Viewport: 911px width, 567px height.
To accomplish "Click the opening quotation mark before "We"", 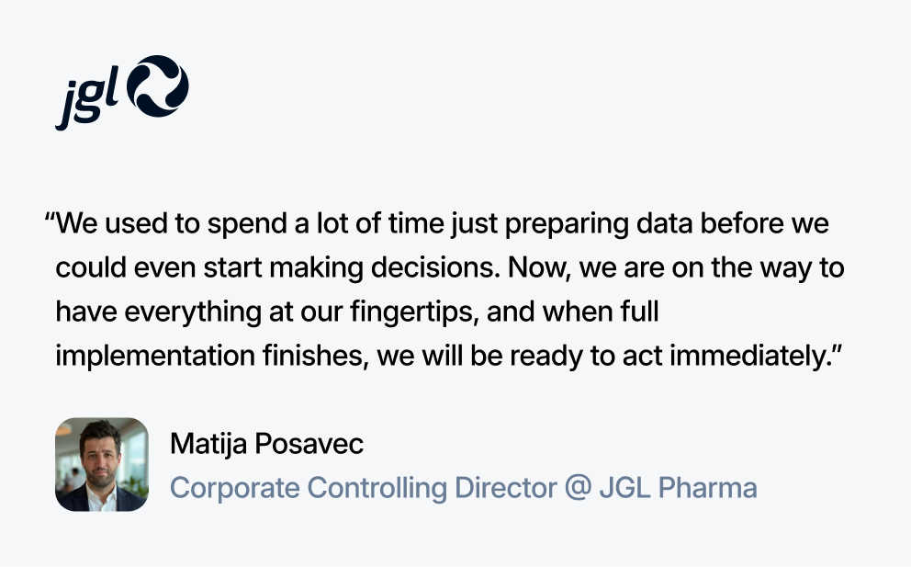I will tap(50, 219).
